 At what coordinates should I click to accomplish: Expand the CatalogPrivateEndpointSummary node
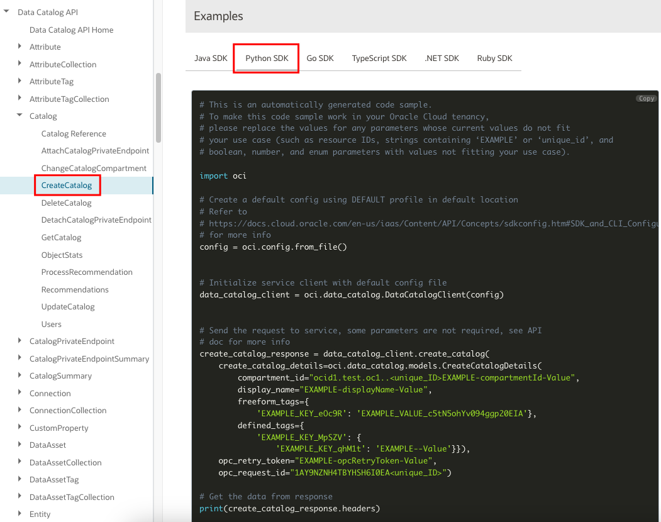[20, 358]
